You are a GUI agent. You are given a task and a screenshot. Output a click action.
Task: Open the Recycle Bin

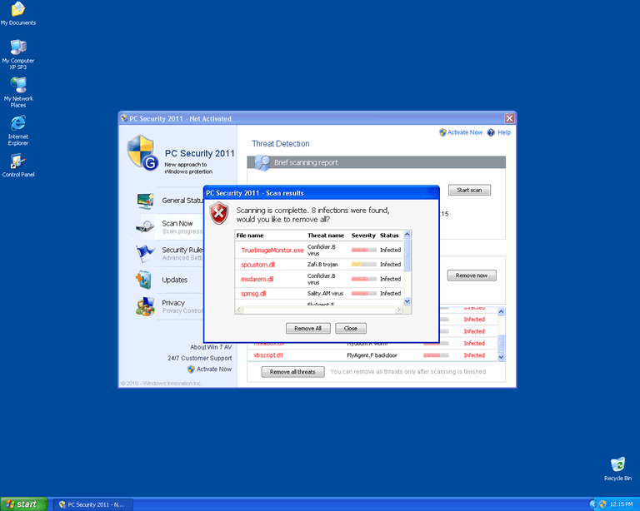(617, 464)
